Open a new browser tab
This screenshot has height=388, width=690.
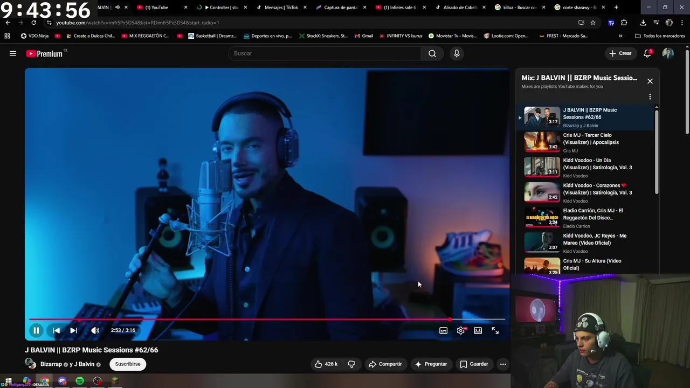(616, 8)
